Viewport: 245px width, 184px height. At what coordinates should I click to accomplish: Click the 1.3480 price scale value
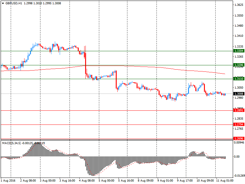[239, 25]
